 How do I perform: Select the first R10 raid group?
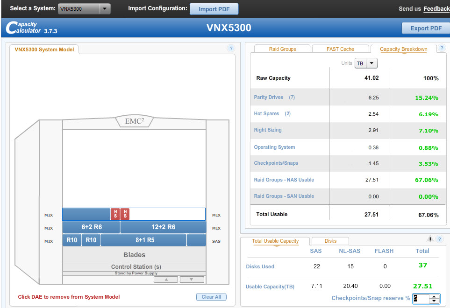72,240
